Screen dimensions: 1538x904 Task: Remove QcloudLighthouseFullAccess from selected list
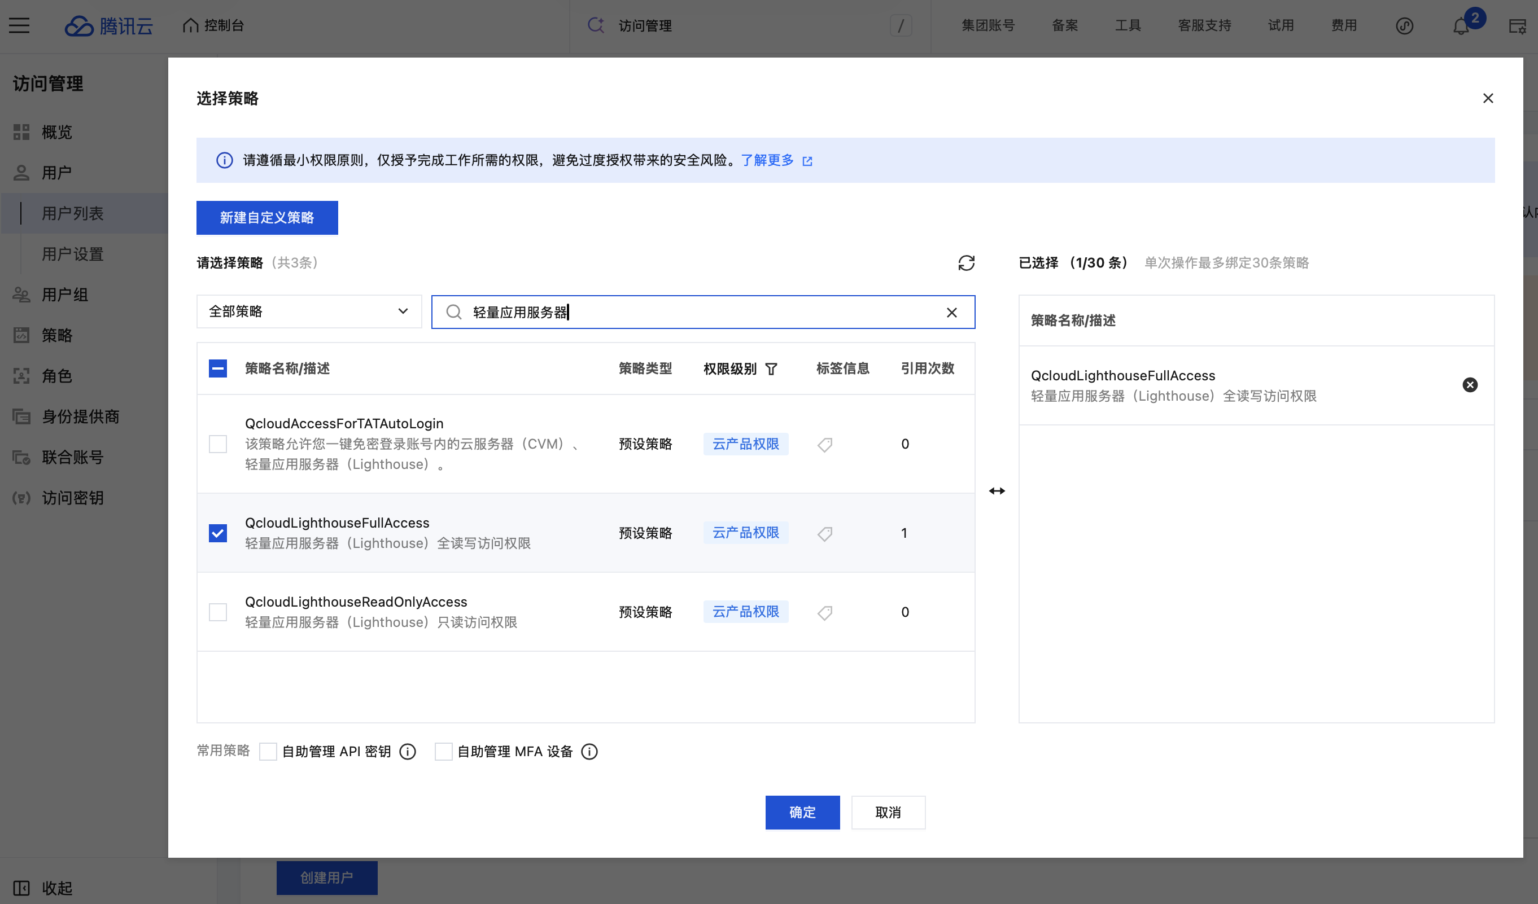1470,385
